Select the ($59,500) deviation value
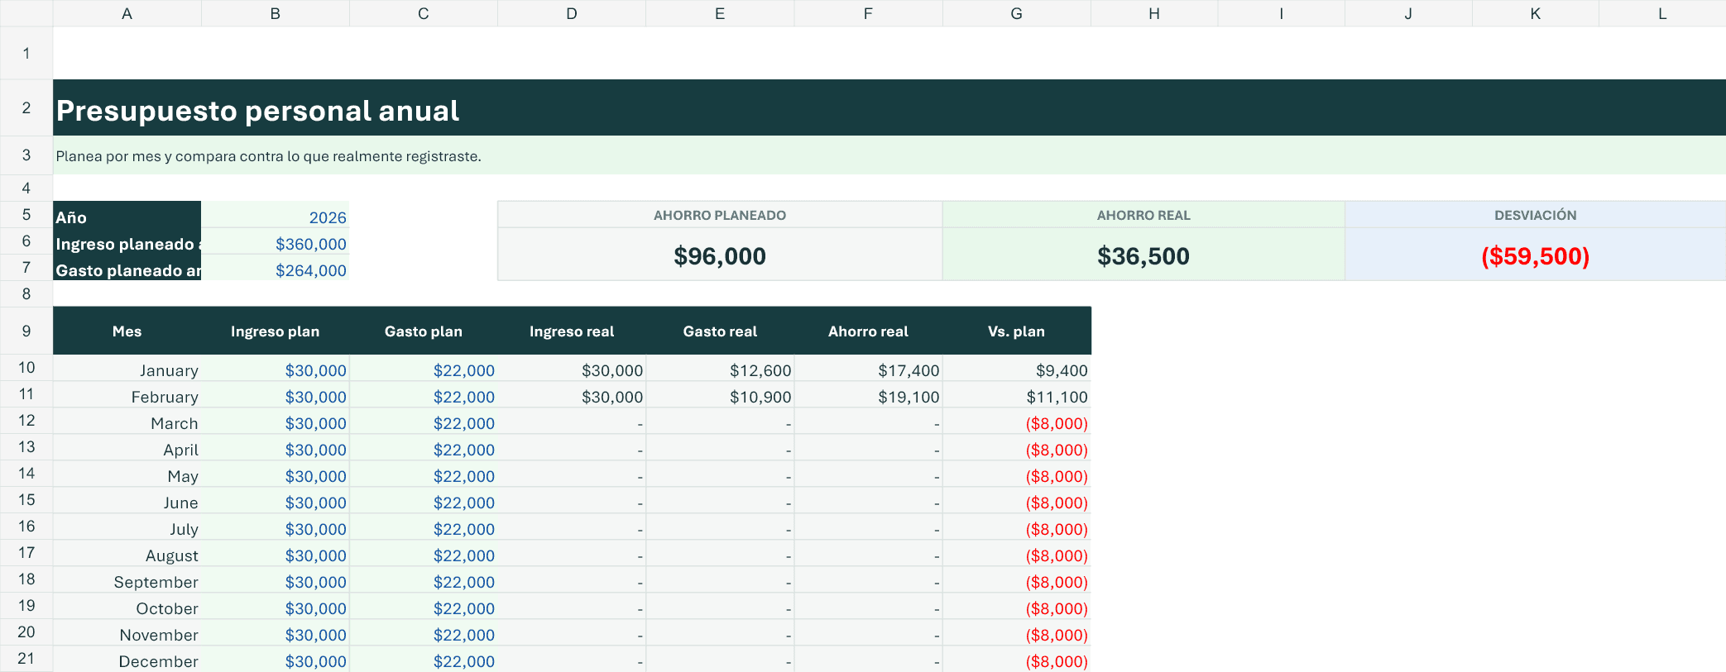This screenshot has height=672, width=1726. (1536, 256)
